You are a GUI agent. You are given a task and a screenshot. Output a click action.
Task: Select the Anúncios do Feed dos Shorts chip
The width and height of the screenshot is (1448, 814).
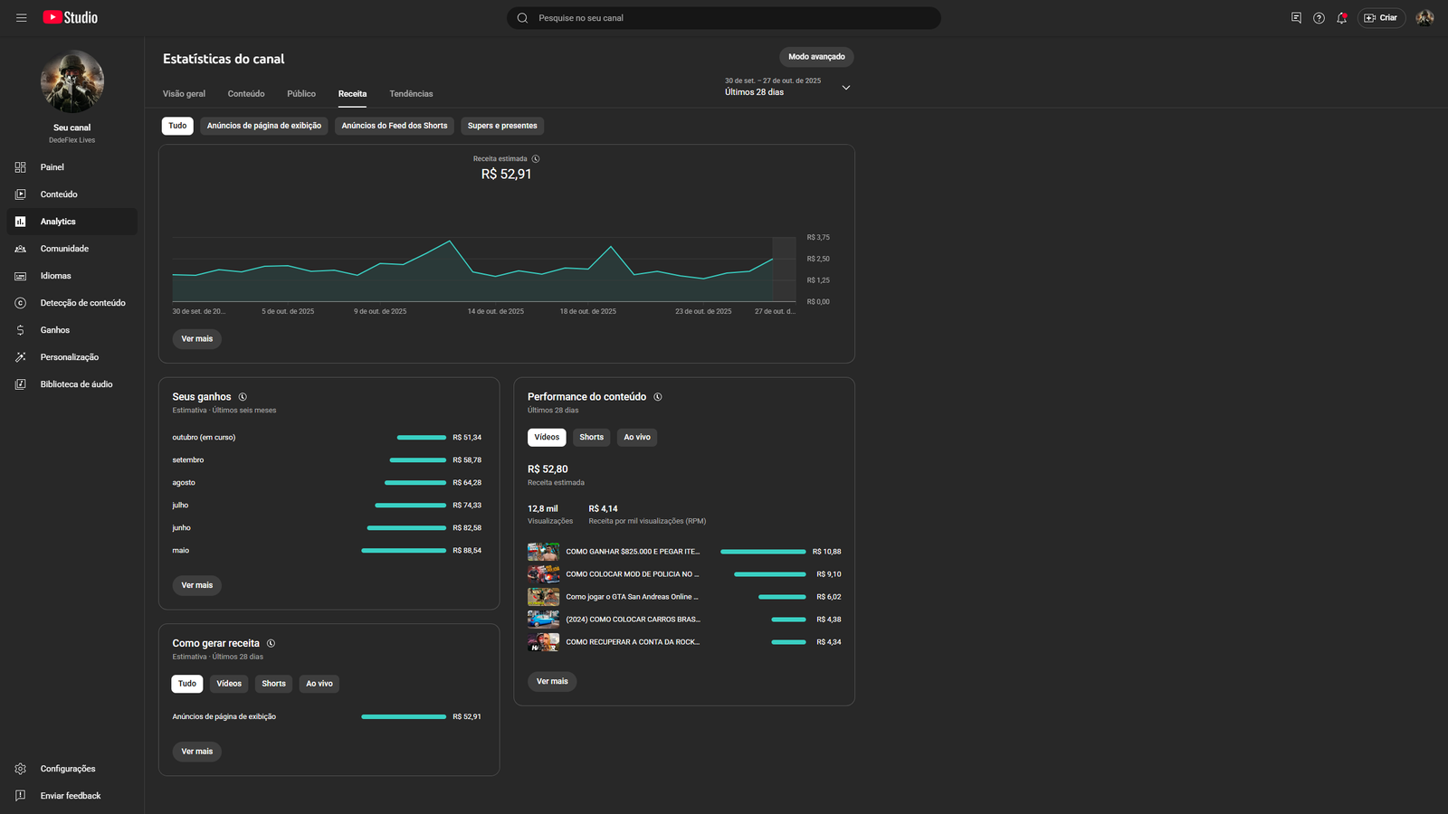point(395,126)
